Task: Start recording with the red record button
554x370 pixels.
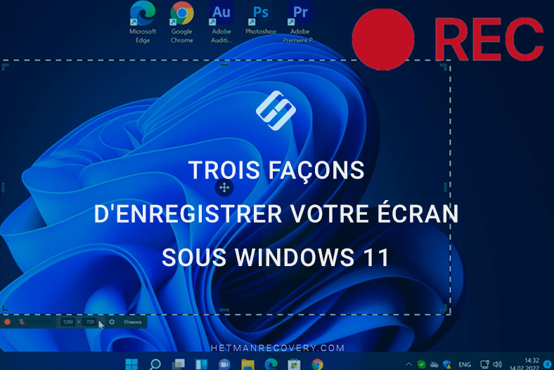Action: click(7, 322)
